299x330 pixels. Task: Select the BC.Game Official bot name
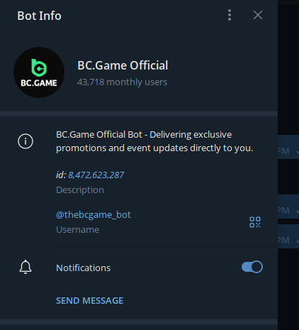click(x=123, y=65)
